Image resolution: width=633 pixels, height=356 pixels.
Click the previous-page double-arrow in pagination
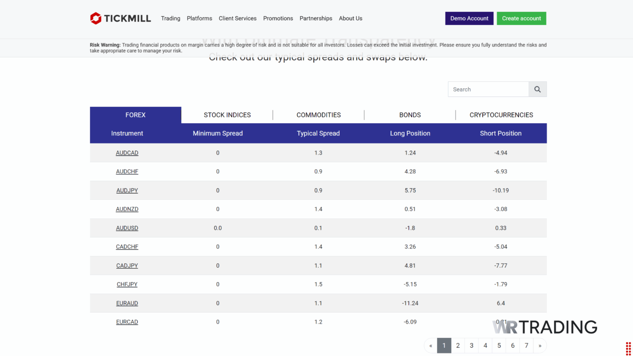pos(431,345)
